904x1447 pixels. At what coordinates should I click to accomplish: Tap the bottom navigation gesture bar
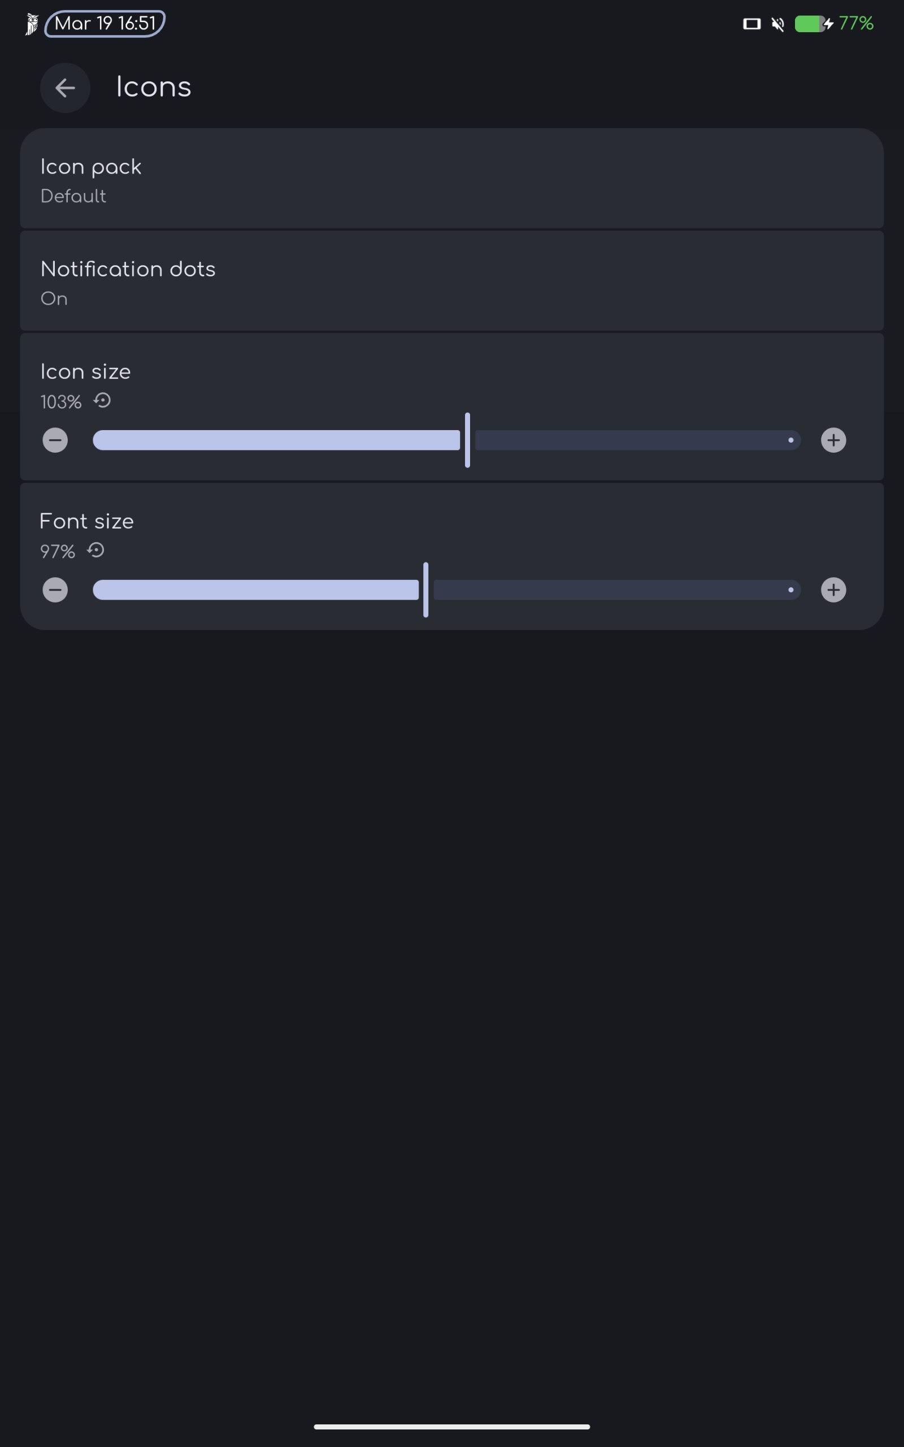452,1427
